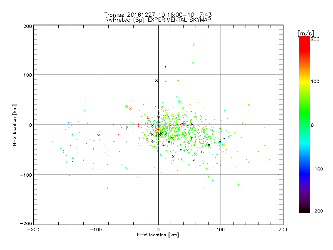Click the x-axis tick label '-100'

click(96, 230)
